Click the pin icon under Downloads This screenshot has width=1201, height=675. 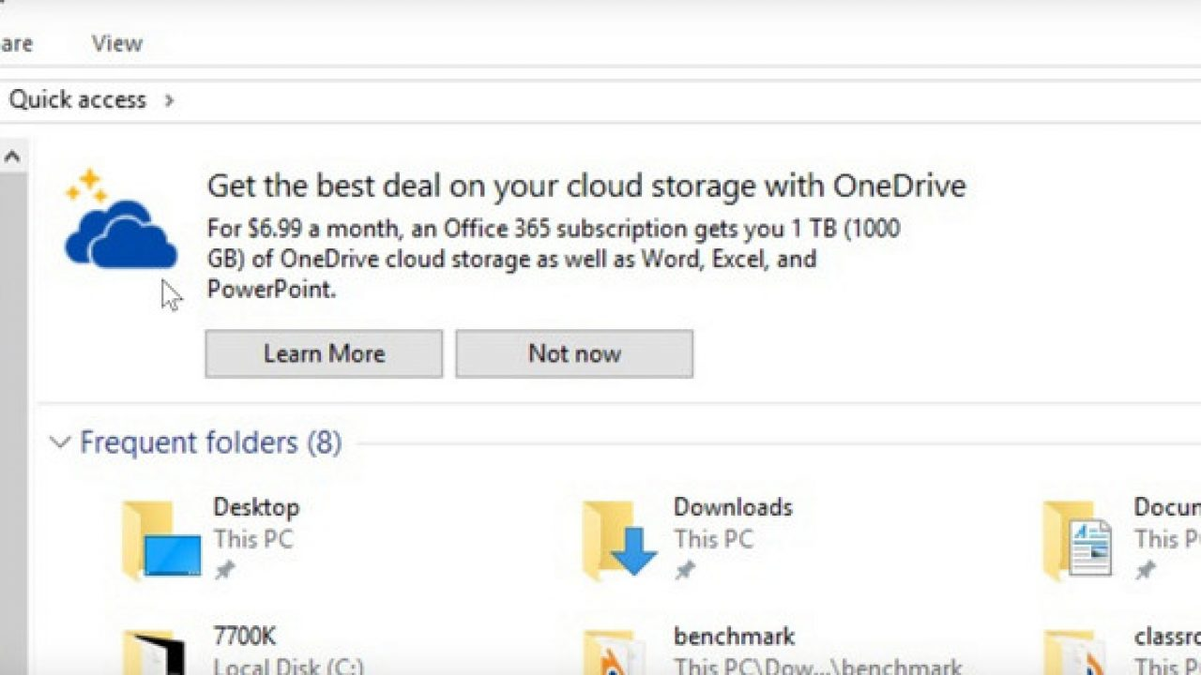[685, 570]
